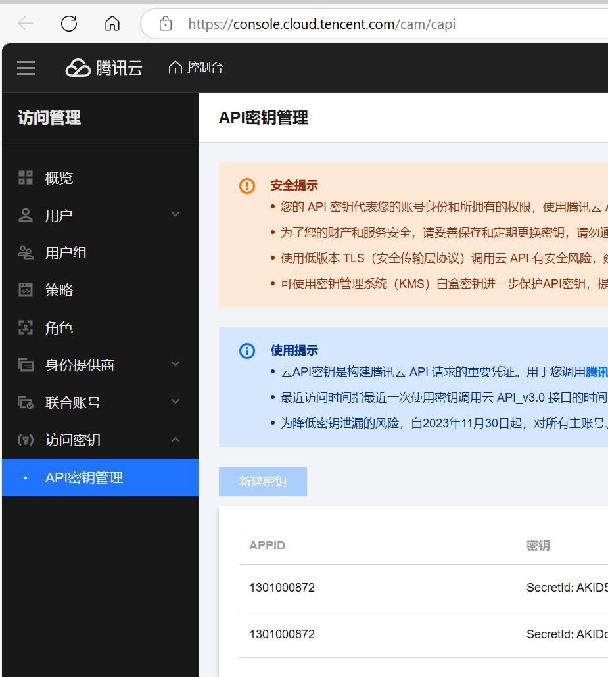Click the APPID column header
This screenshot has width=608, height=677.
[267, 545]
